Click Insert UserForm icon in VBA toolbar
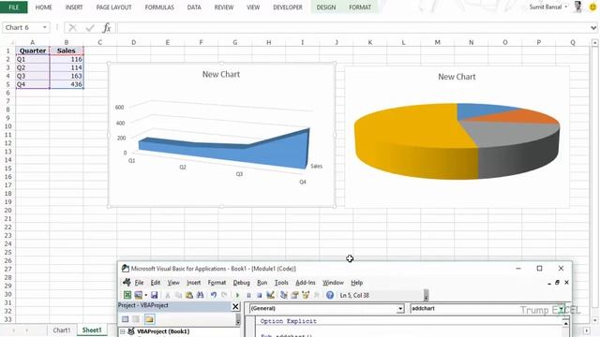This screenshot has height=337, width=600. [x=138, y=295]
